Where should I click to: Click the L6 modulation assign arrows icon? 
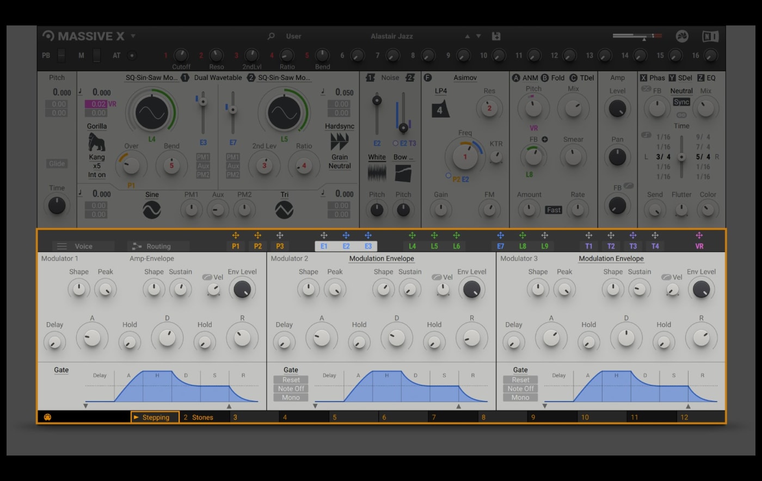tap(456, 236)
